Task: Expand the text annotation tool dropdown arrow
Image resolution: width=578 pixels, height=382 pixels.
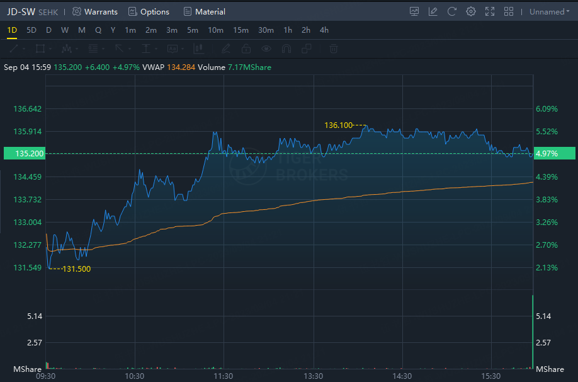Action: click(x=183, y=49)
